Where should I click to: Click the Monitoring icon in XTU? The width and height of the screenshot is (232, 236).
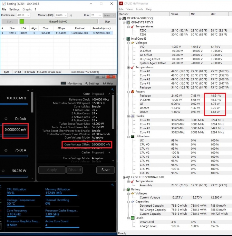(x=63, y=83)
